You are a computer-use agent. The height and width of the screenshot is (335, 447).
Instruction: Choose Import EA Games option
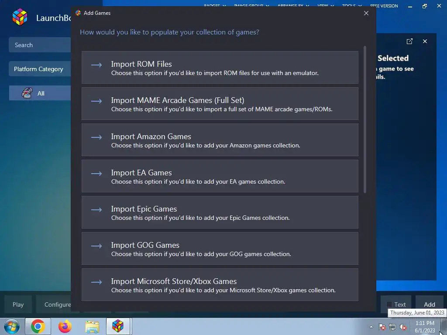220,176
